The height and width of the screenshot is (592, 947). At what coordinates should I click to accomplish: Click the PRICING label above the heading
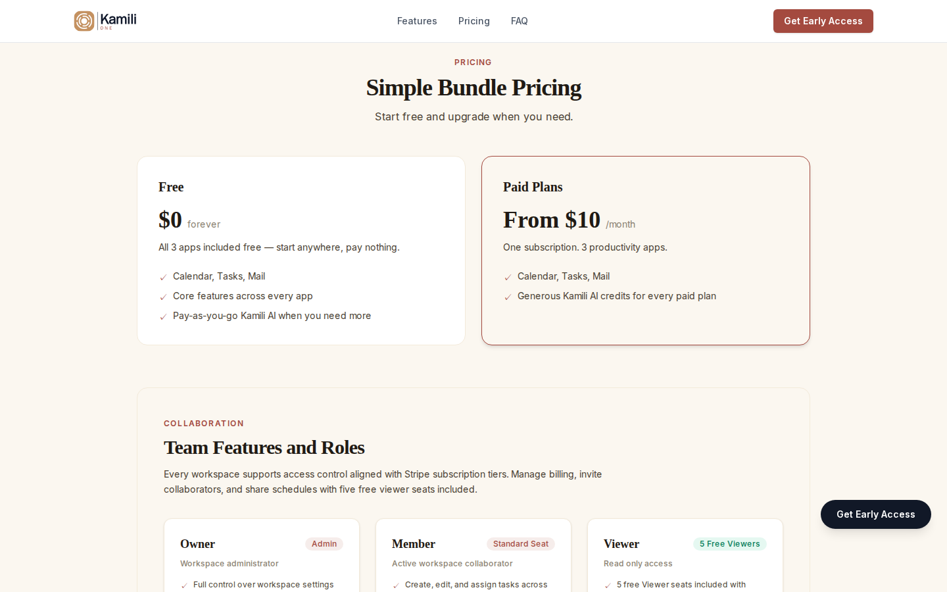tap(473, 62)
